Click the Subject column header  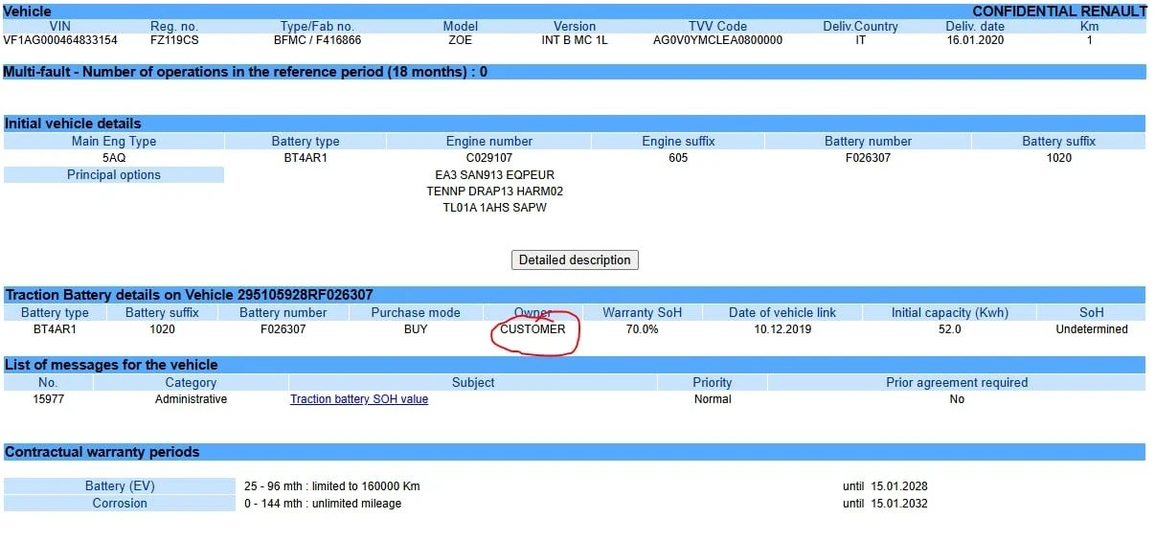tap(473, 382)
